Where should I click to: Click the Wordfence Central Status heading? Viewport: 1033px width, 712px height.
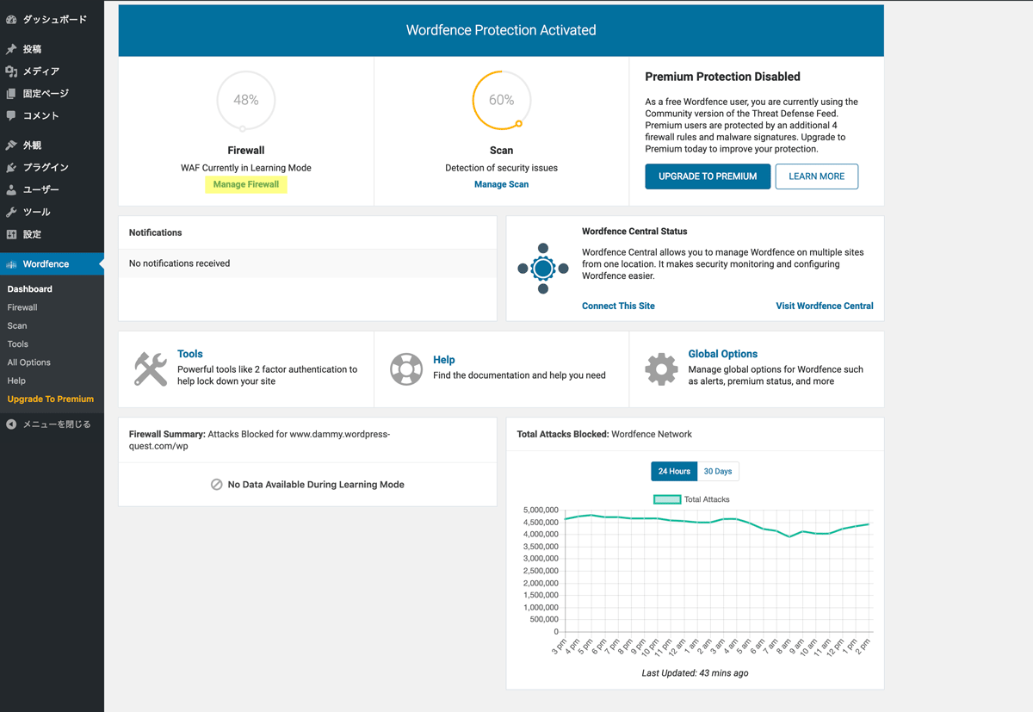(x=634, y=232)
